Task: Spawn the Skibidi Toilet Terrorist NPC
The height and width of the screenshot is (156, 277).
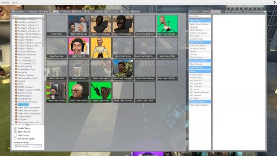Action: [123, 92]
